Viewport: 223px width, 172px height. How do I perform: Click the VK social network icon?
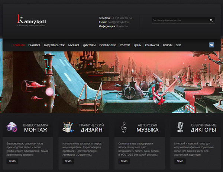(x=211, y=45)
